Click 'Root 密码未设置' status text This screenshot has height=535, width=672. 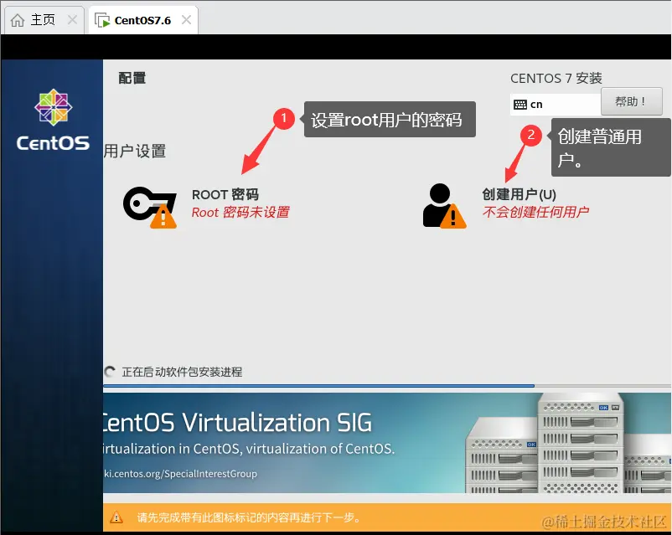240,212
